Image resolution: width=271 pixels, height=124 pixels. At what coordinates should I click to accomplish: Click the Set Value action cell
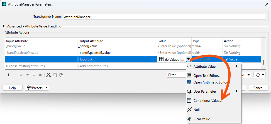click(242, 59)
